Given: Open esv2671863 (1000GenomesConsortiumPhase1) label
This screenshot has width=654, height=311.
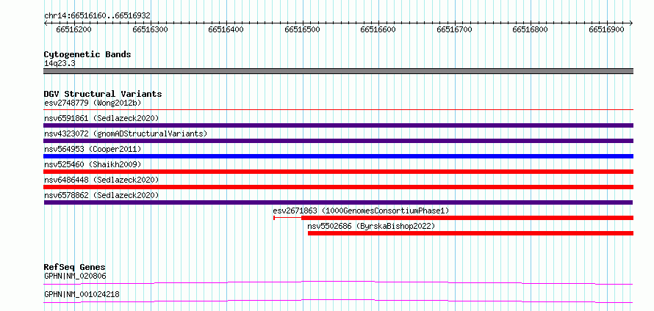Looking at the screenshot, I should click(x=361, y=211).
